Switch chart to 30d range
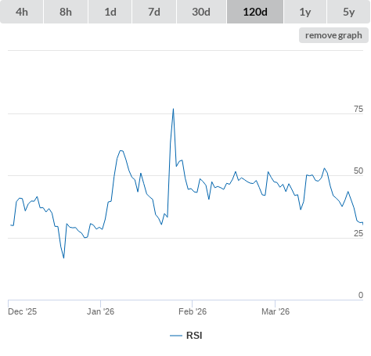This screenshot has width=371, height=356. pos(201,12)
